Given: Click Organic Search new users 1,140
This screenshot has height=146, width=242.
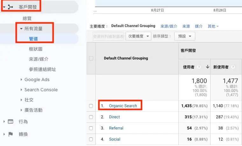Looking at the screenshot, I should (218, 106).
